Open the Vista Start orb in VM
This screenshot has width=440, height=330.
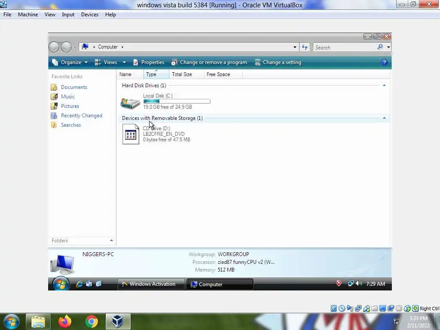(61, 284)
